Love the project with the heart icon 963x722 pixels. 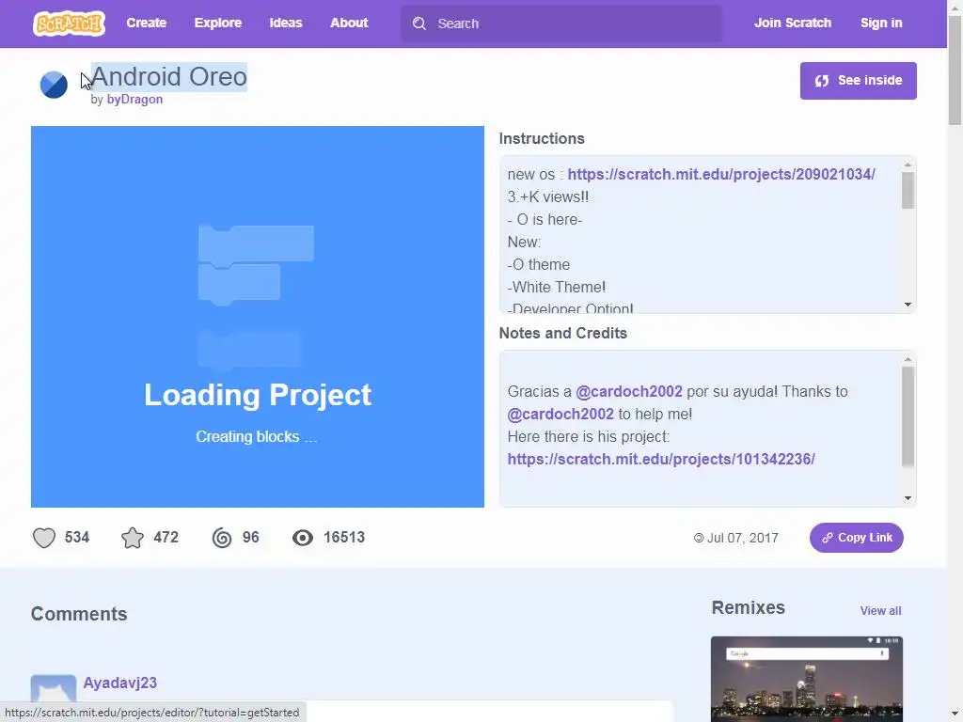(x=44, y=538)
